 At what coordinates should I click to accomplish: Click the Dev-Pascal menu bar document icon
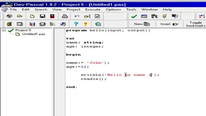coord(4,9)
